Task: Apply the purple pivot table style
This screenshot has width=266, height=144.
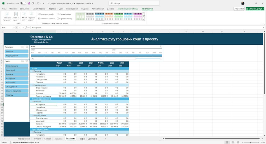Action: 138,16
